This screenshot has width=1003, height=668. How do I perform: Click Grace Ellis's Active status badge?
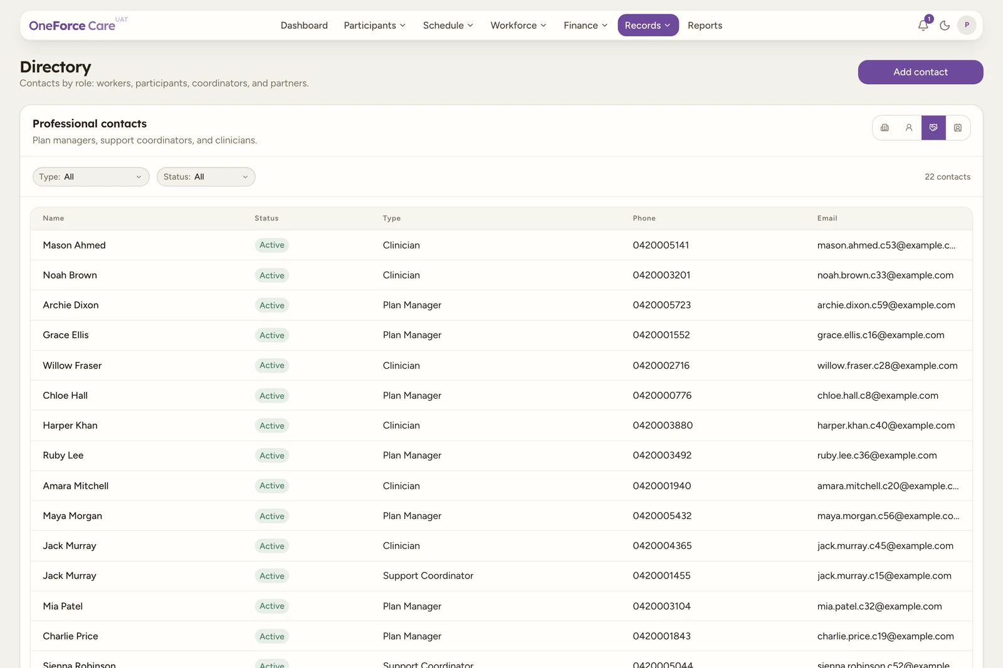click(272, 335)
